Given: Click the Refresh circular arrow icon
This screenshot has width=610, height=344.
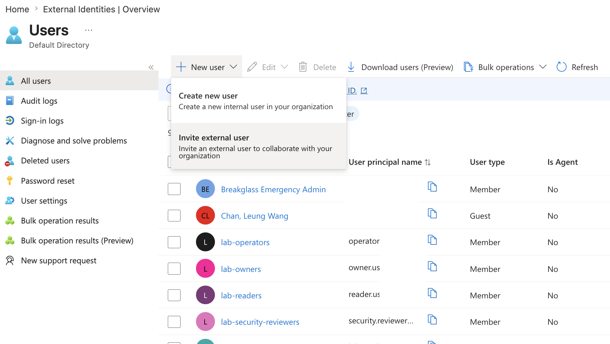Looking at the screenshot, I should pyautogui.click(x=561, y=67).
